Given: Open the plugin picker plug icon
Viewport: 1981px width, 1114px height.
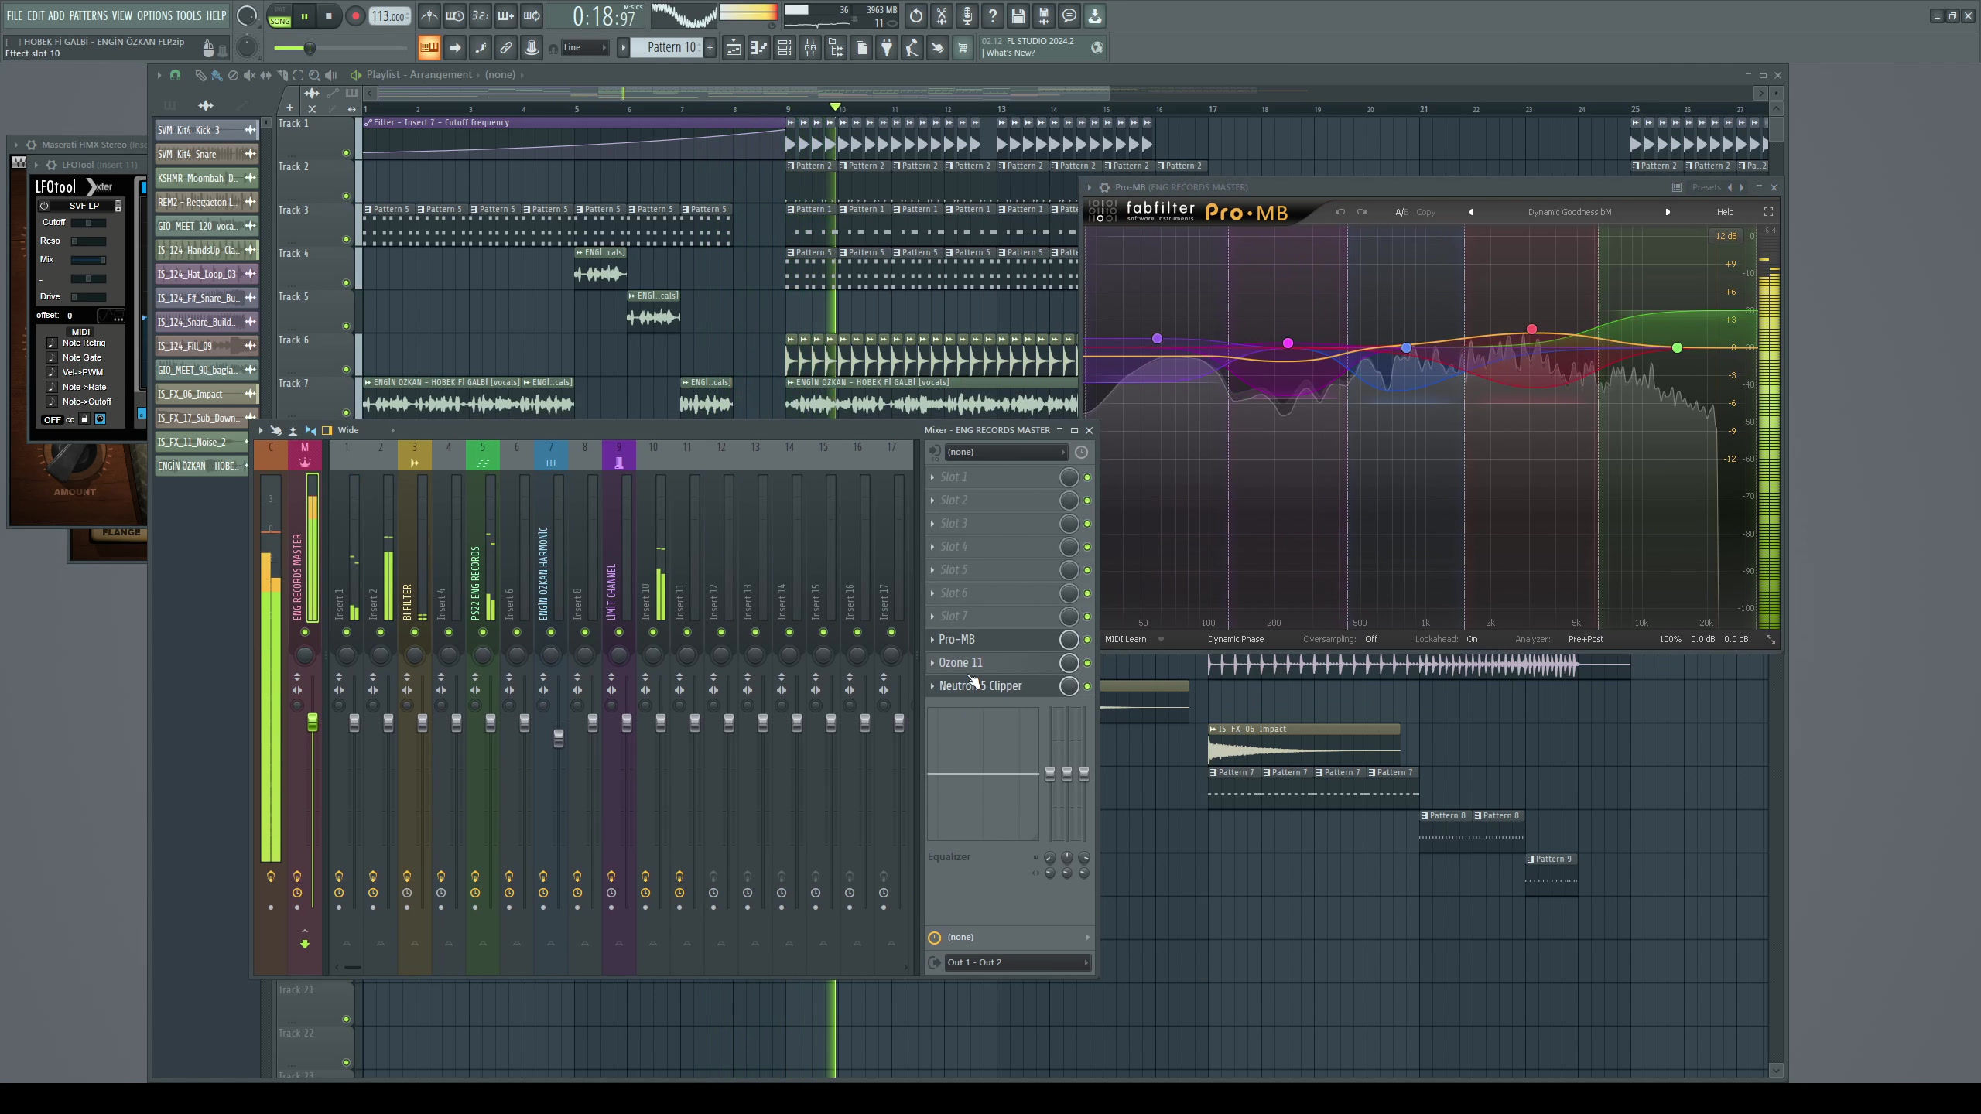Looking at the screenshot, I should (x=887, y=48).
